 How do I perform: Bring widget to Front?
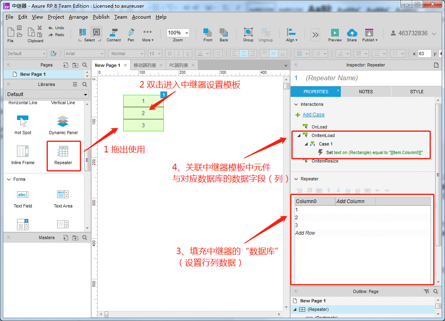(208, 35)
